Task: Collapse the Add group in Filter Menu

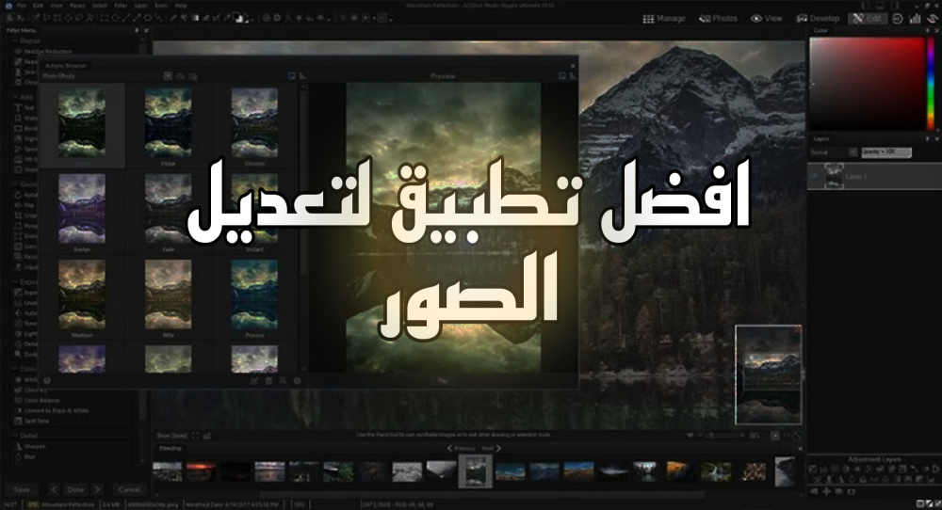Action: point(17,97)
